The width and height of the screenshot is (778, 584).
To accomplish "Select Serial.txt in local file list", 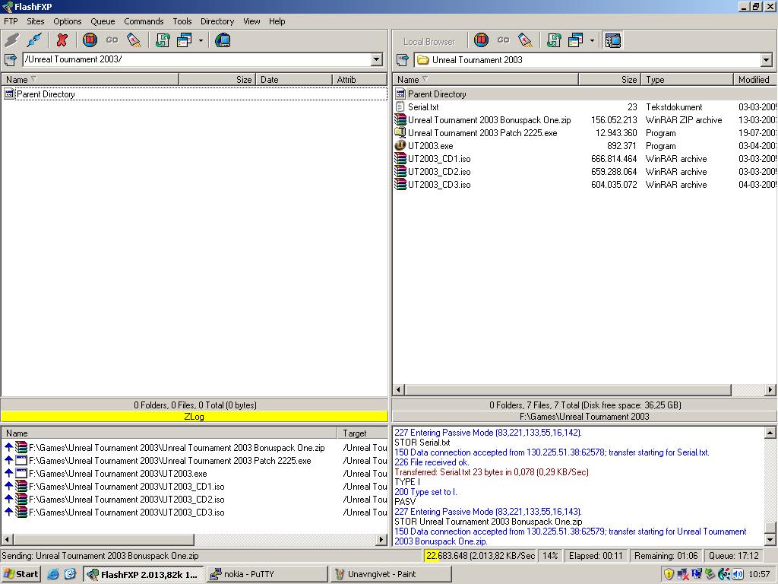I will pyautogui.click(x=584, y=106).
